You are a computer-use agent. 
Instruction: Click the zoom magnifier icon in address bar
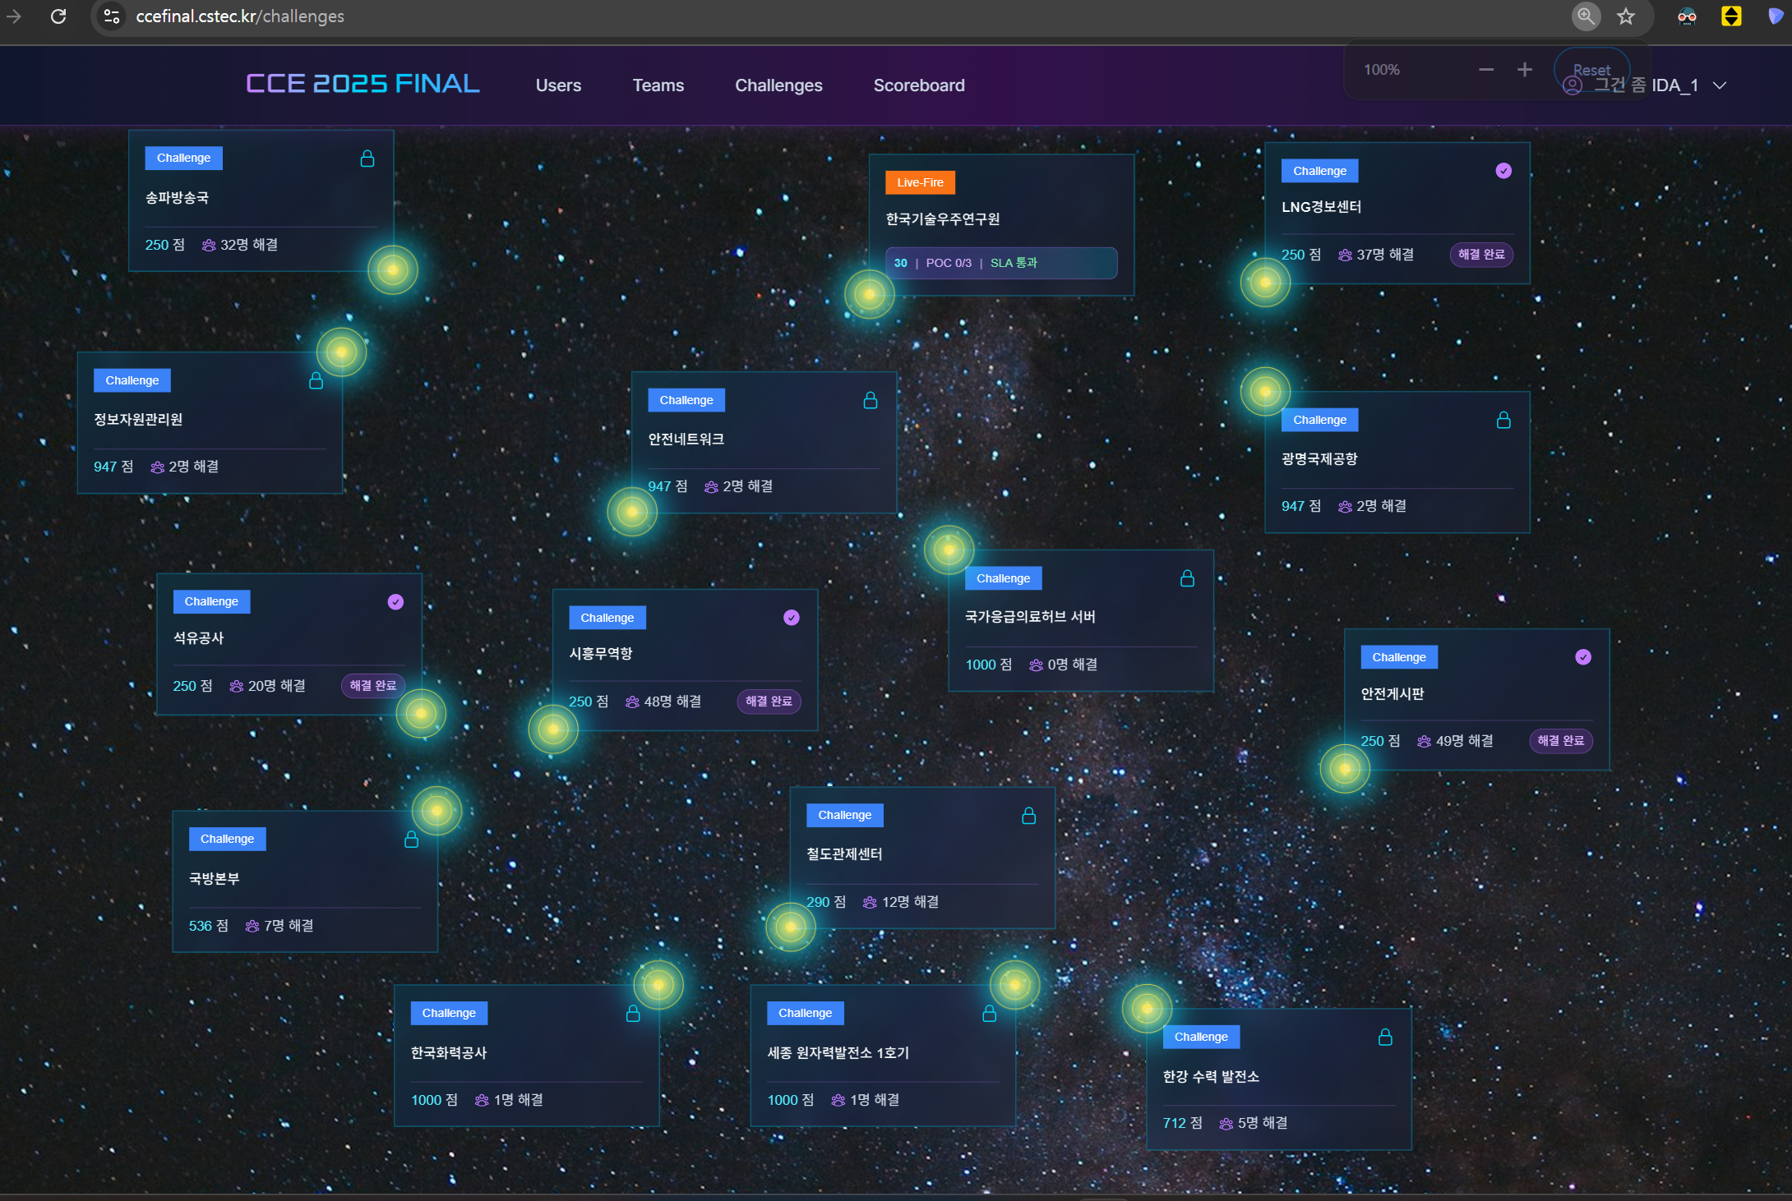(x=1586, y=16)
